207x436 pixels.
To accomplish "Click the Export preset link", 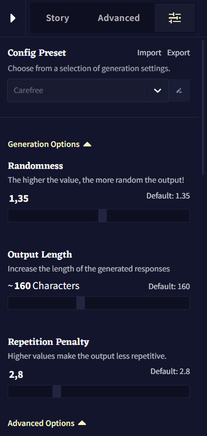I will pos(179,53).
